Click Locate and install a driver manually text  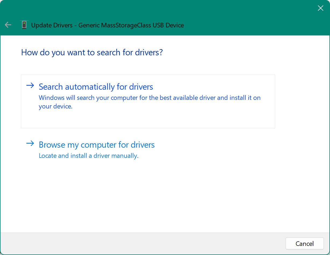(x=88, y=155)
